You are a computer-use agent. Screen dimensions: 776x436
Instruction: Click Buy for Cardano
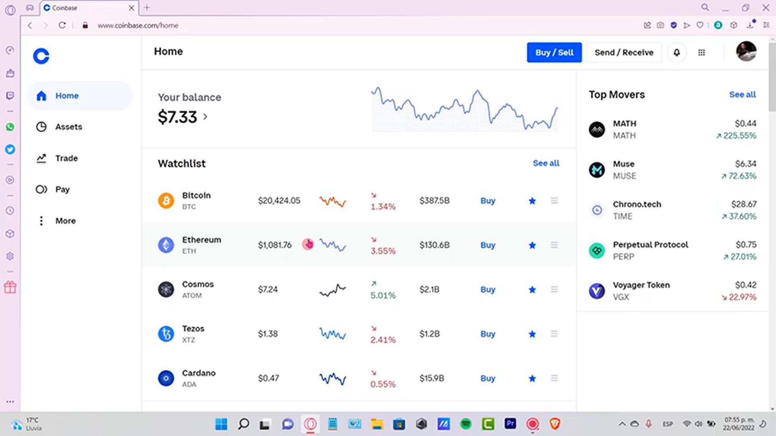coord(488,378)
